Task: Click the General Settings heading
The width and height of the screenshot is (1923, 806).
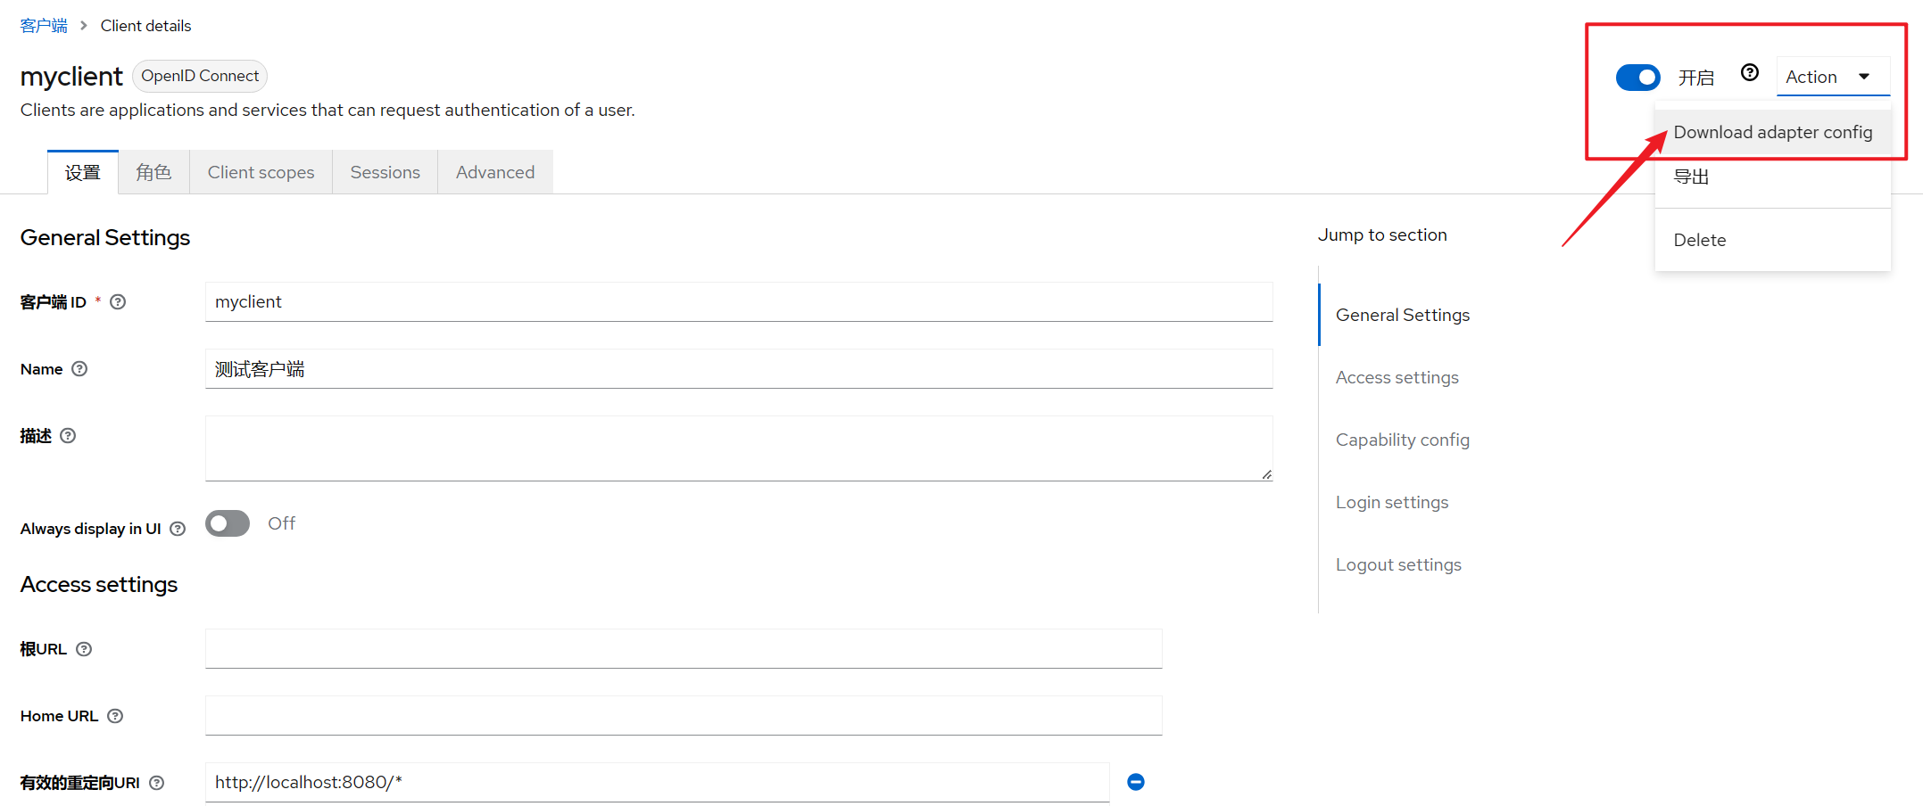Action: 105,237
